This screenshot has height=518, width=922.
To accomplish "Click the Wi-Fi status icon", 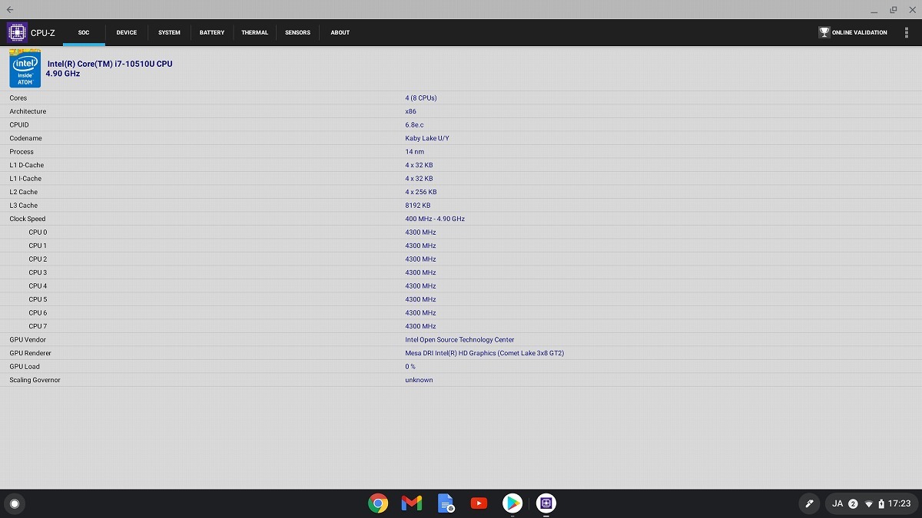I will point(869,504).
